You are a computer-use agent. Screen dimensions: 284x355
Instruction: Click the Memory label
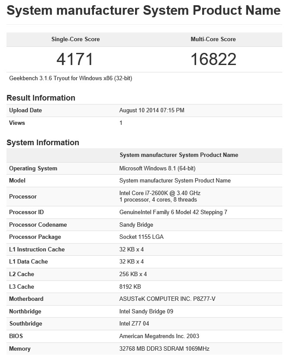coord(19,348)
